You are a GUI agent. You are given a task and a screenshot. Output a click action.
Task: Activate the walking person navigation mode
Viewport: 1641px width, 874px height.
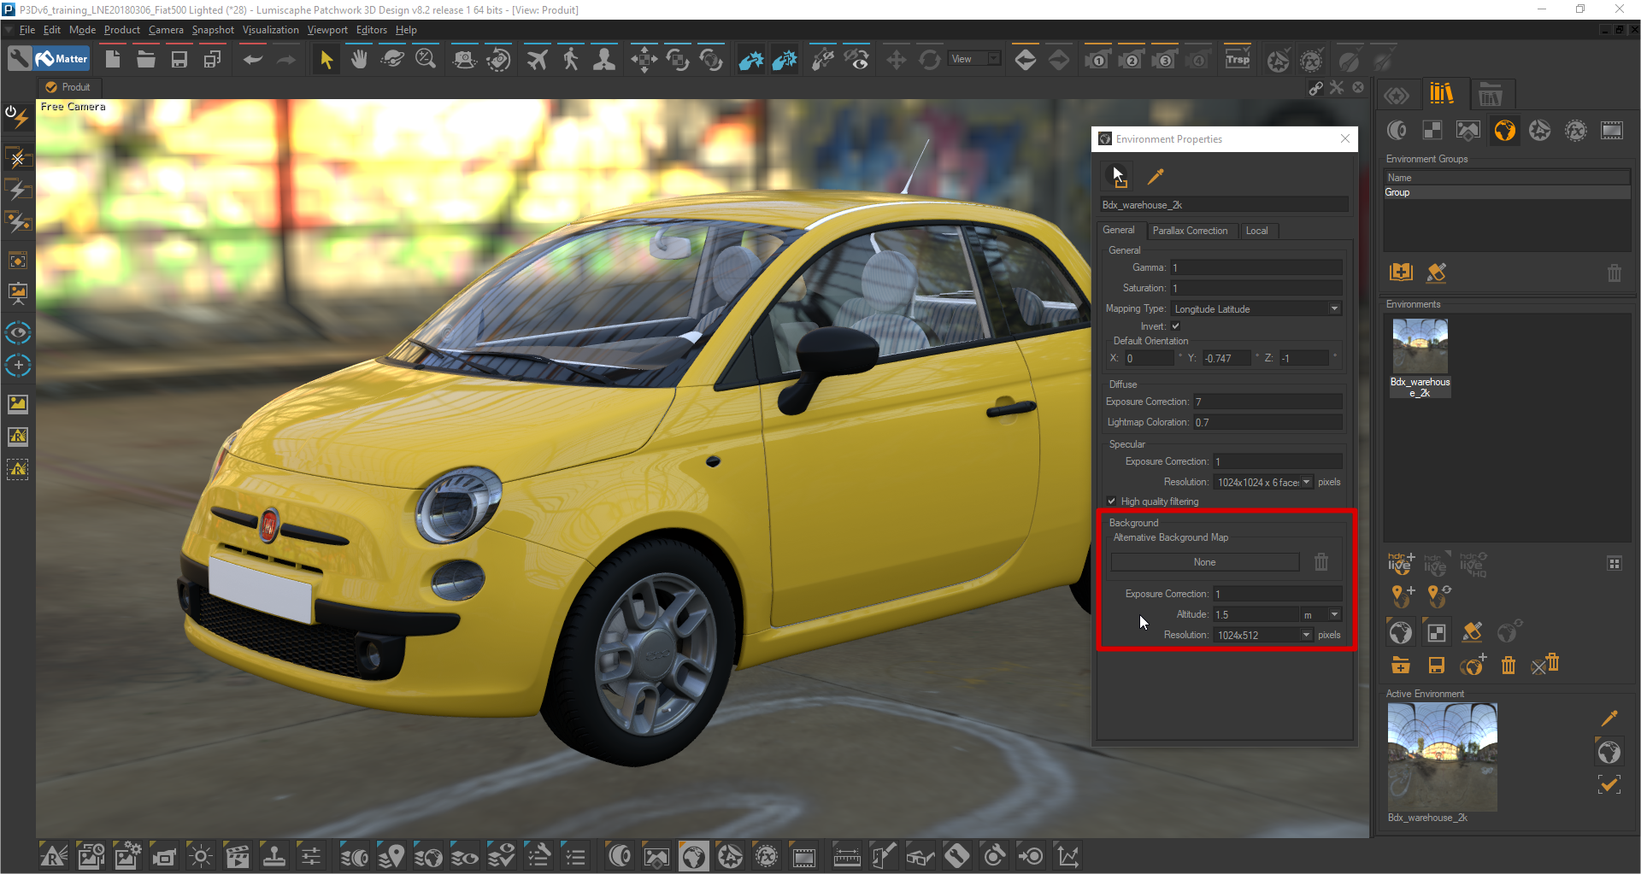pos(571,59)
